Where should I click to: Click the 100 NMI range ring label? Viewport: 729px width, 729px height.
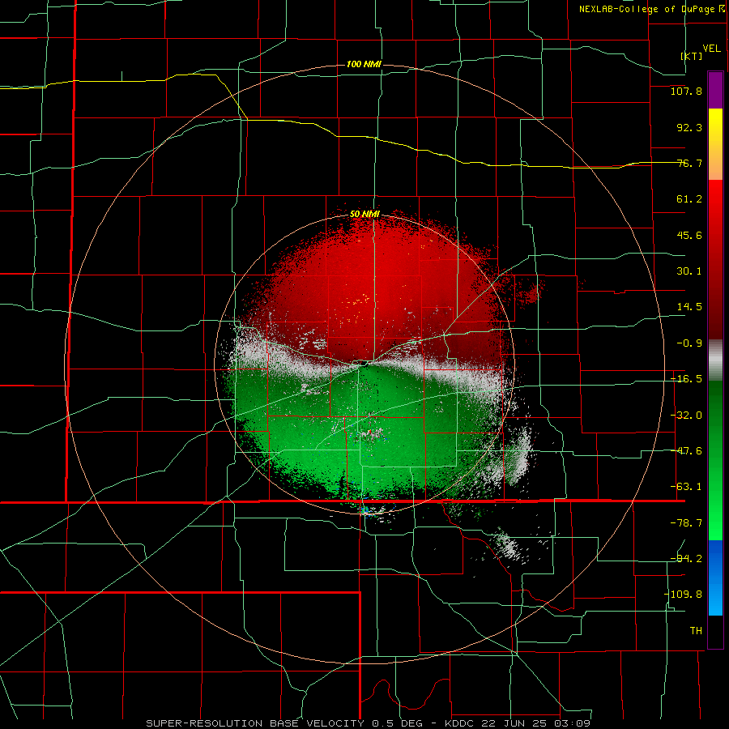point(364,64)
